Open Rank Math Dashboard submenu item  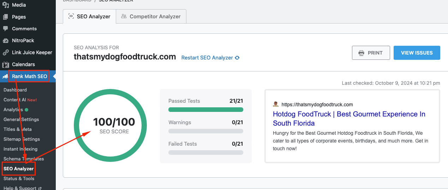coord(15,90)
